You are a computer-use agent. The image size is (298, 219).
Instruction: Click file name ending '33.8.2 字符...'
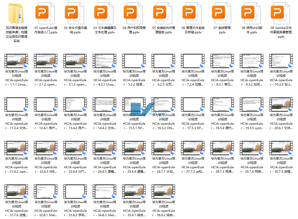[x=75, y=208]
